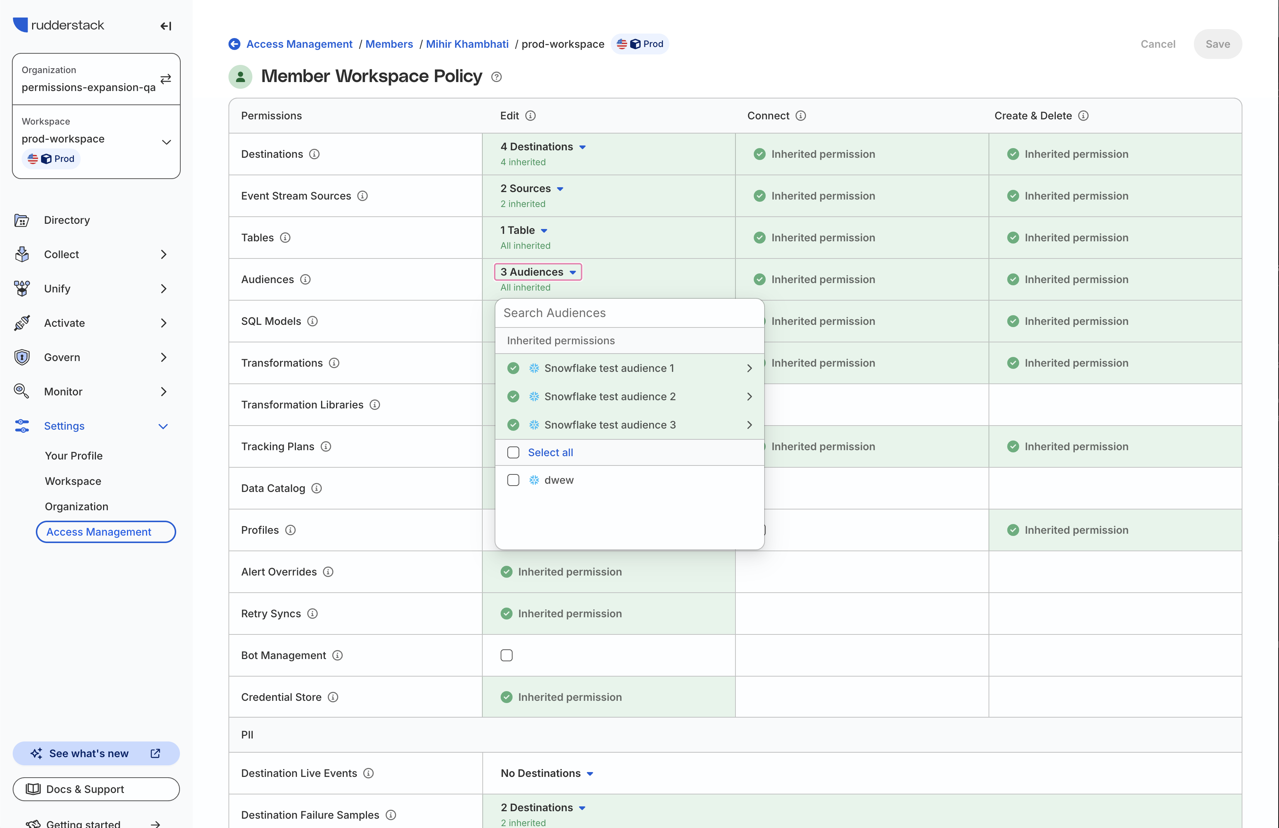Image resolution: width=1279 pixels, height=828 pixels.
Task: Open the workspace selector dropdown
Action: (166, 142)
